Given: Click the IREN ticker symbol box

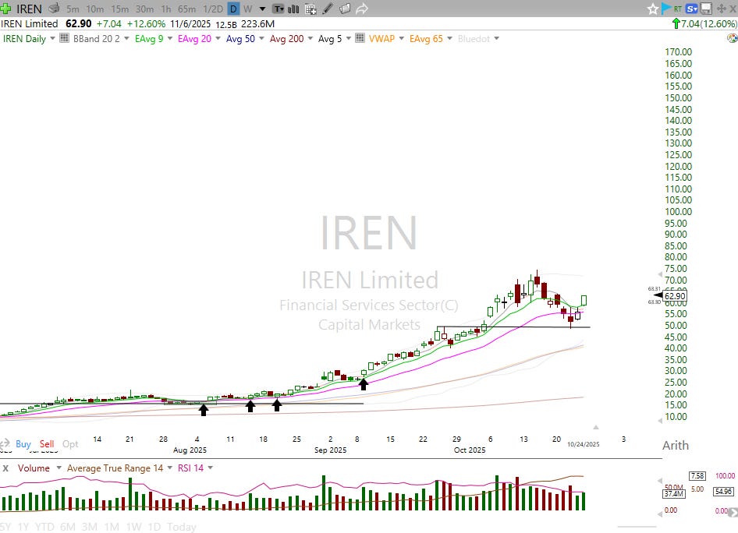Looking at the screenshot, I should (x=29, y=9).
